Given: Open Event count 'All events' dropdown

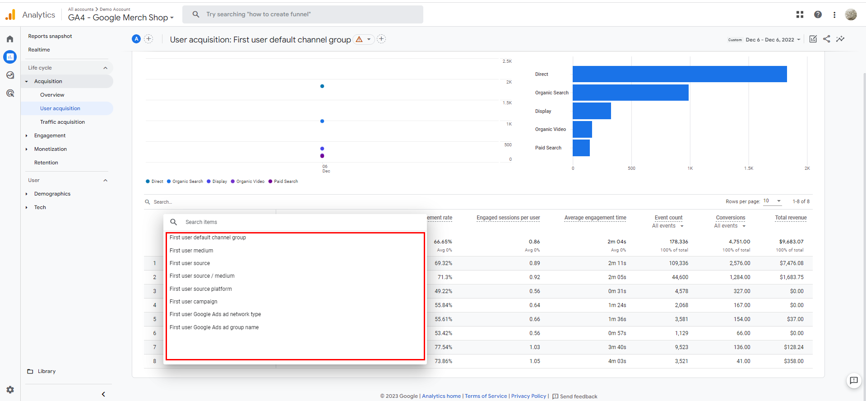Looking at the screenshot, I should [x=668, y=226].
